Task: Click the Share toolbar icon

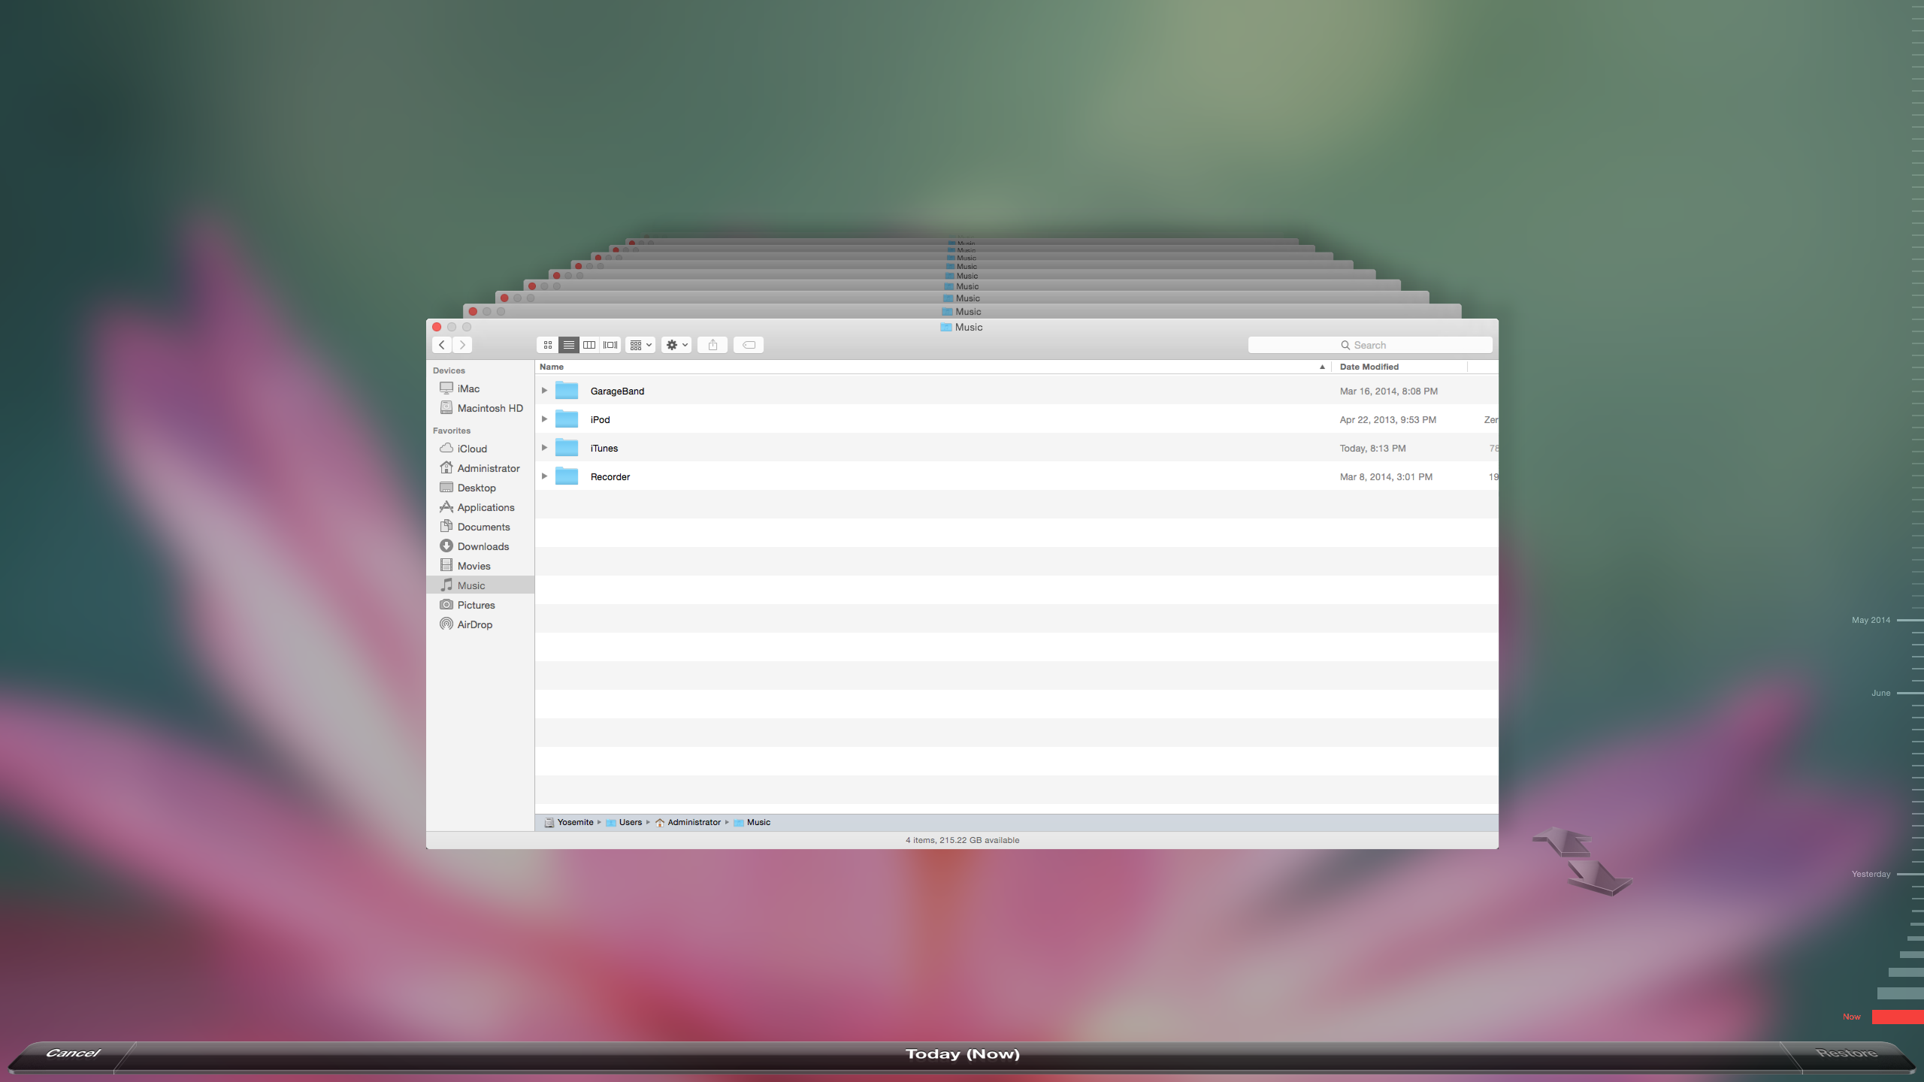Action: pyautogui.click(x=712, y=345)
